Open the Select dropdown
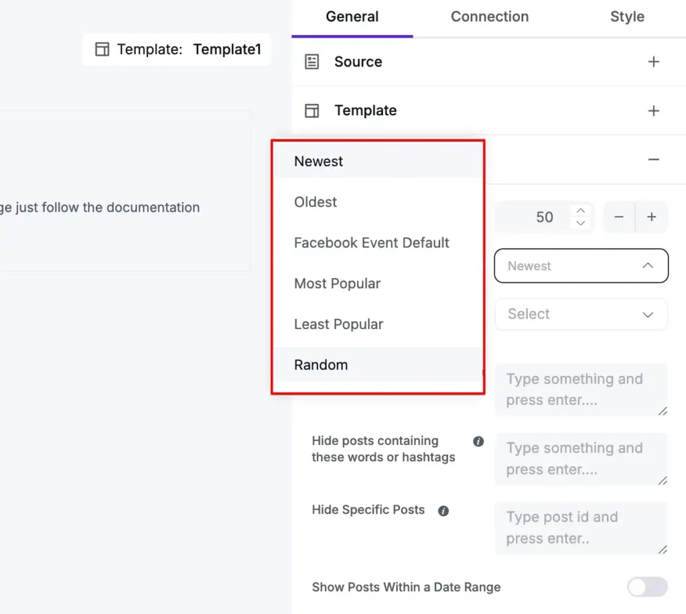Screen dimensions: 686x614 coord(580,314)
